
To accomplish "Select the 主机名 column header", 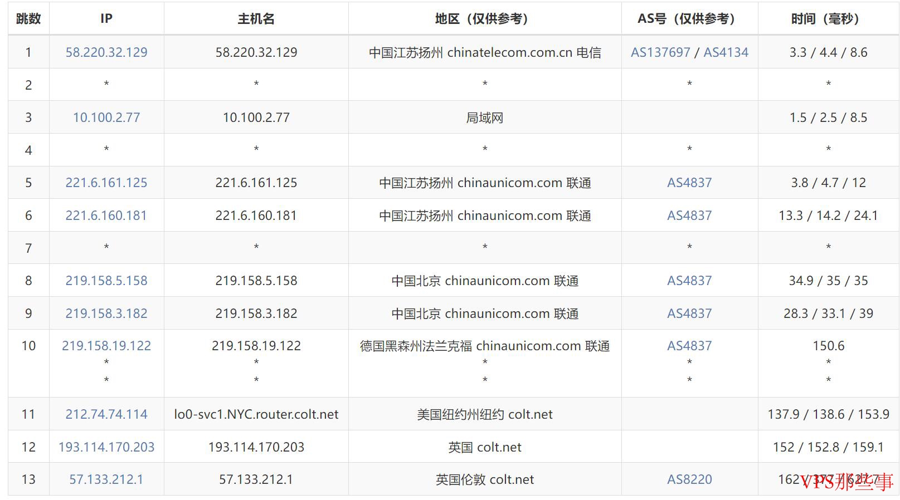I will click(x=256, y=19).
